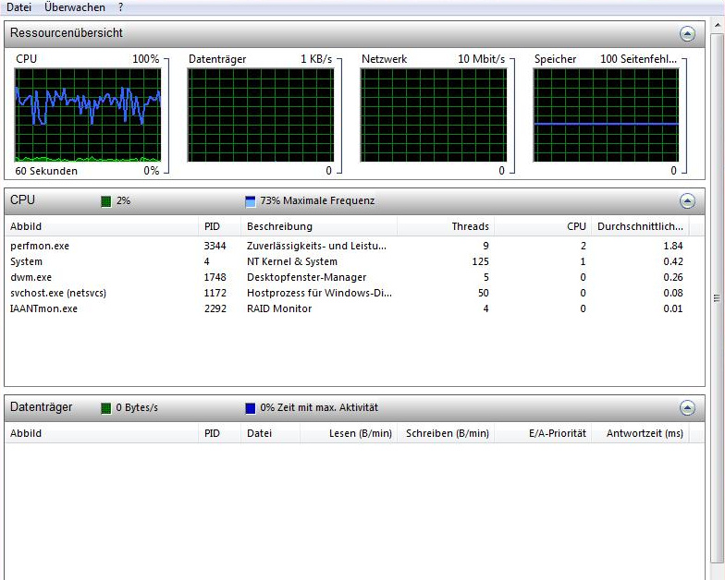Image resolution: width=725 pixels, height=580 pixels.
Task: Click green 0 Bytes/s disk indicator
Action: [105, 408]
